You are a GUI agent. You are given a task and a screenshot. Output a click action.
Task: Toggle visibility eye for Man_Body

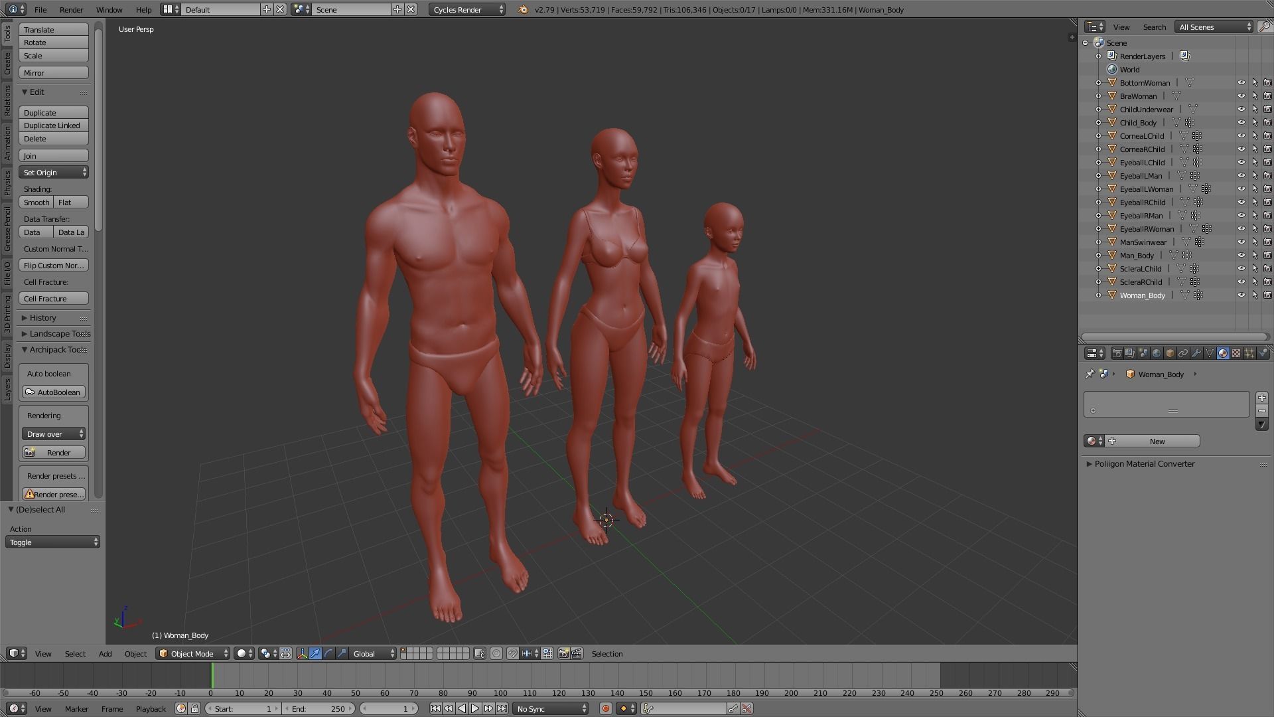coord(1241,256)
